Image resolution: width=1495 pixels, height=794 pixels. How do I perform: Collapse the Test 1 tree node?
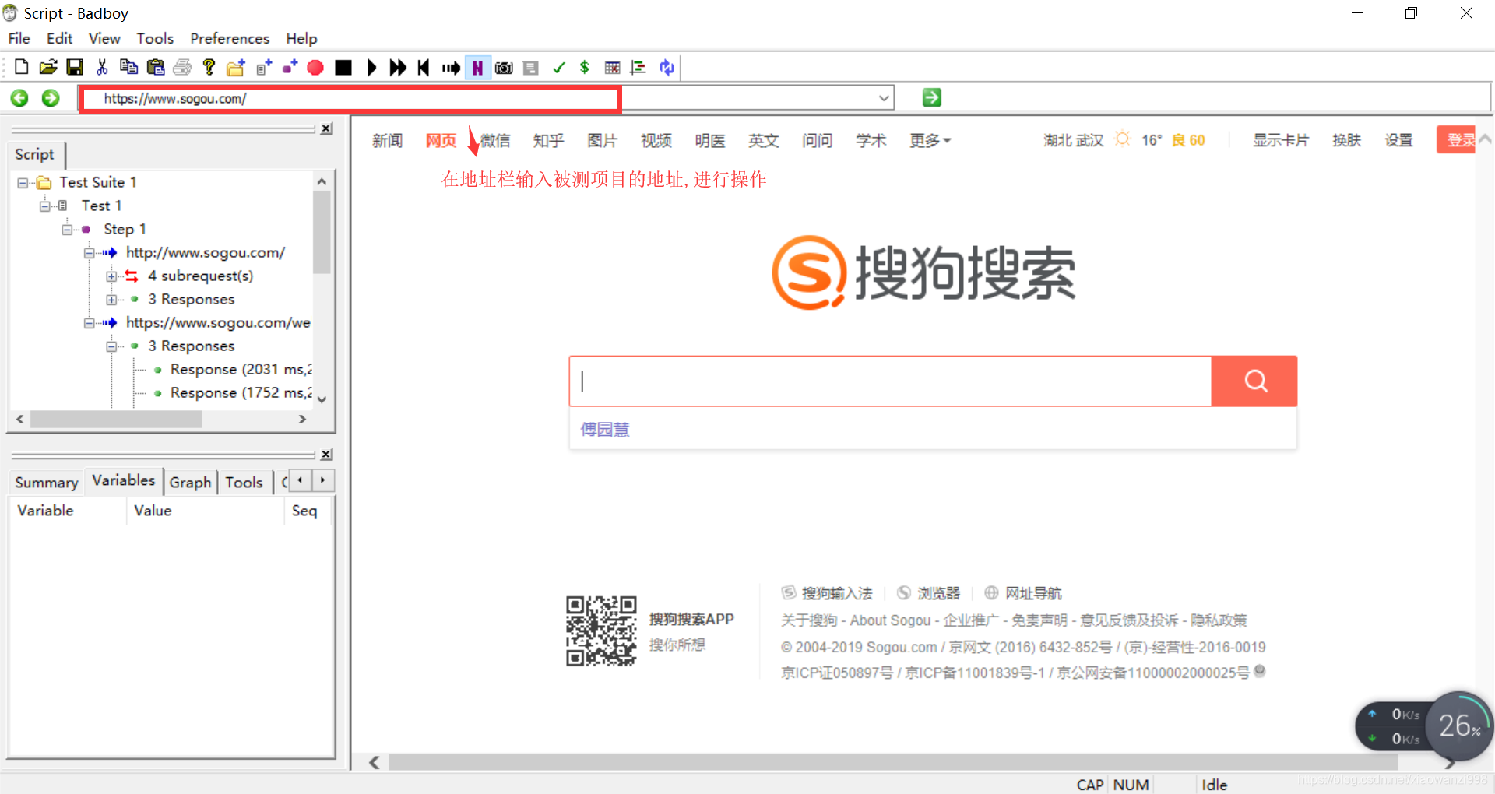[x=44, y=206]
